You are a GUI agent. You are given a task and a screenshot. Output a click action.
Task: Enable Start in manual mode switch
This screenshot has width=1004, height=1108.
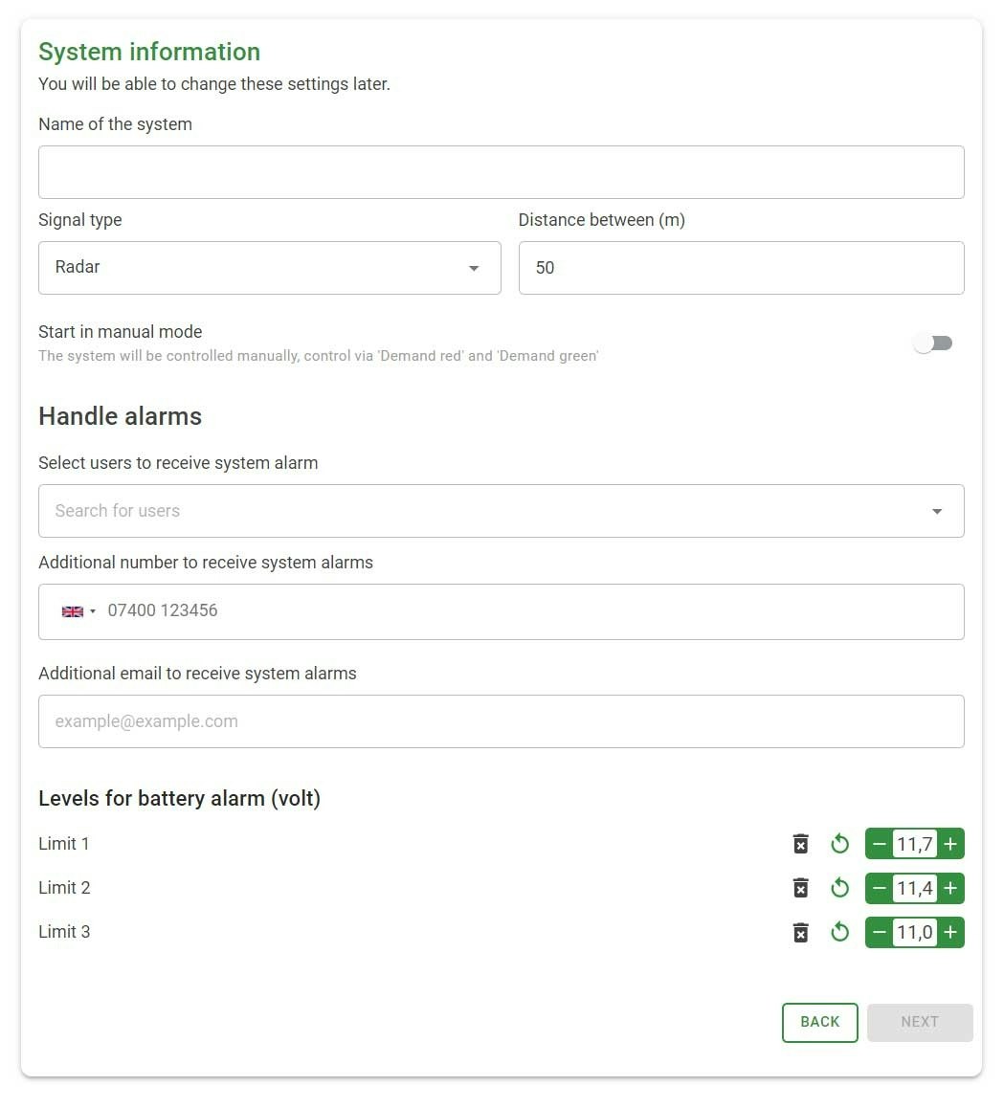click(x=933, y=343)
